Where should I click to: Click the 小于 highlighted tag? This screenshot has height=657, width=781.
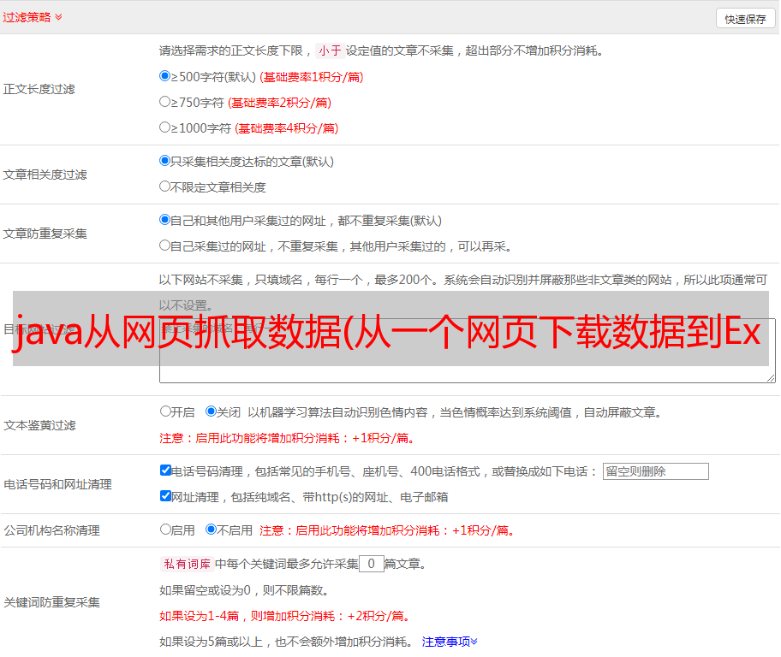click(330, 50)
